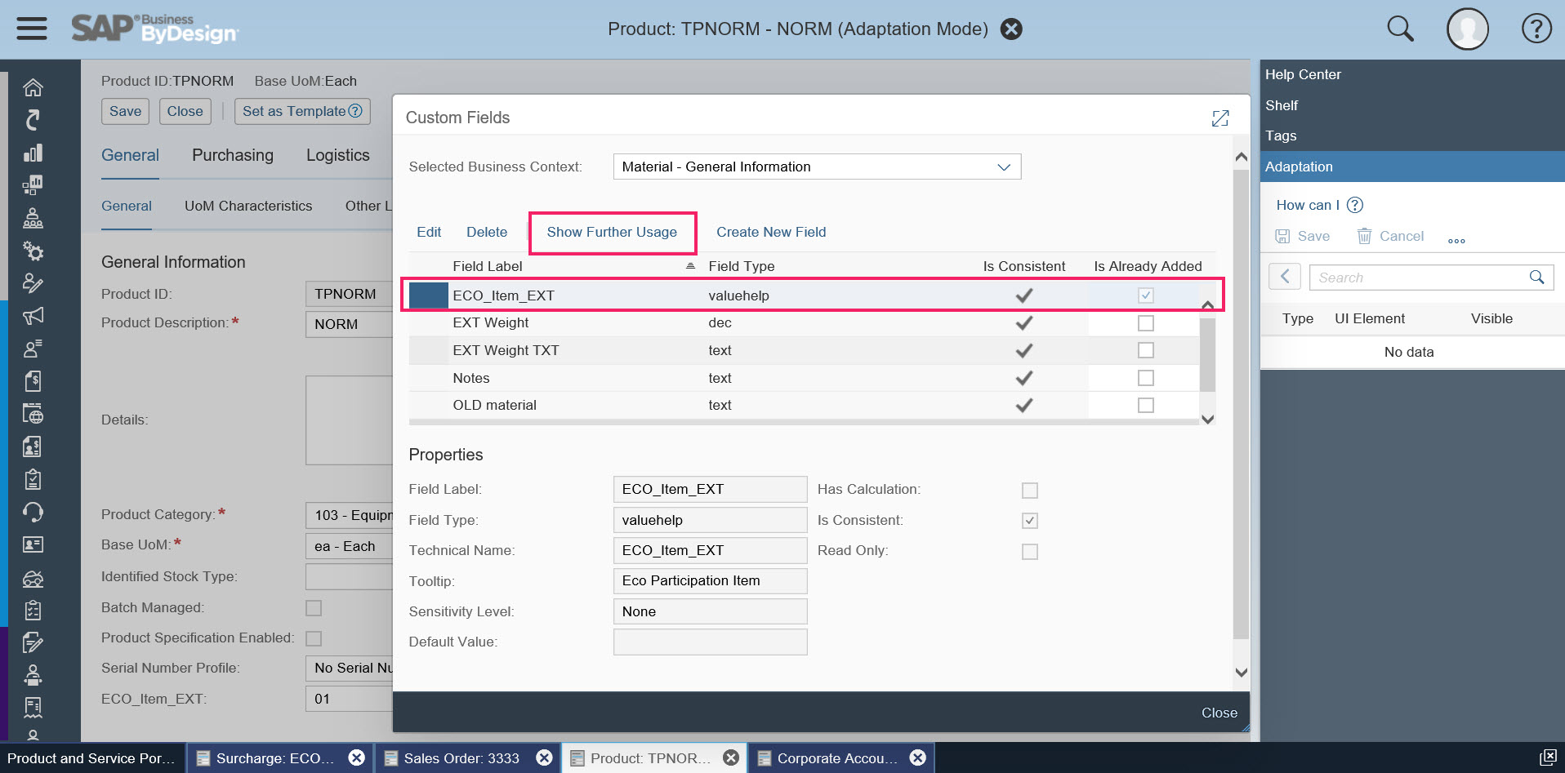Click the Set as Template help icon
Image resolution: width=1565 pixels, height=773 pixels.
click(355, 111)
